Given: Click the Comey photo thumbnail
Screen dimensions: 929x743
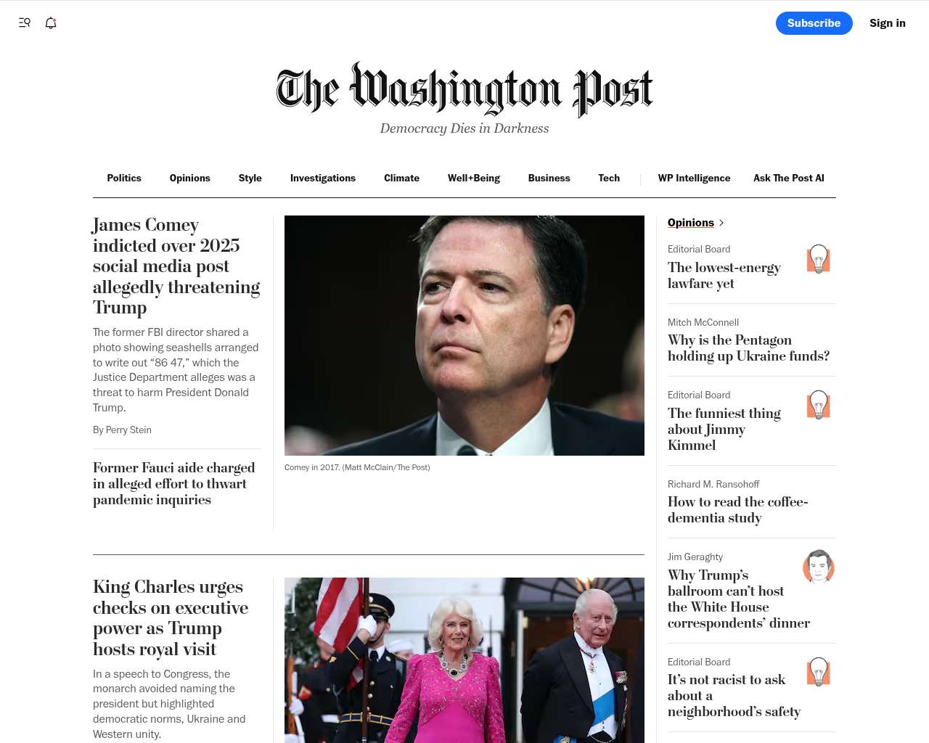Looking at the screenshot, I should 464,335.
